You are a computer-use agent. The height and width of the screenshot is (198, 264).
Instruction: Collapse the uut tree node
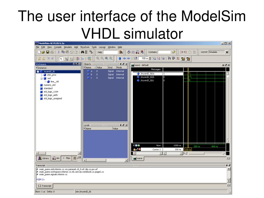pos(42,78)
